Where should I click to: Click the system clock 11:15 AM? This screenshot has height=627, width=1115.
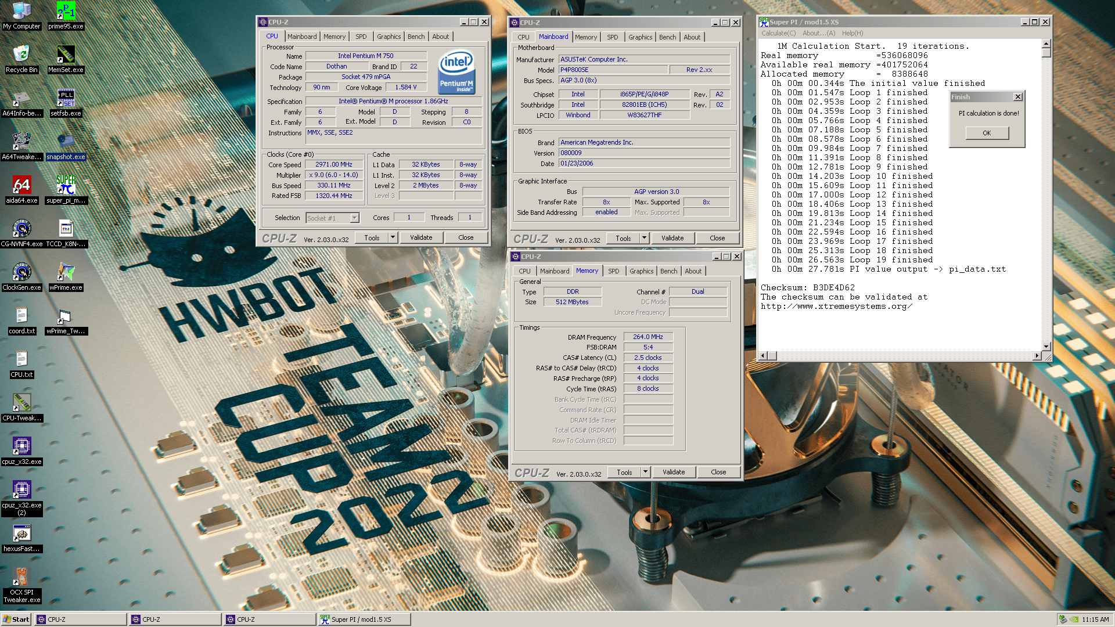tap(1095, 619)
